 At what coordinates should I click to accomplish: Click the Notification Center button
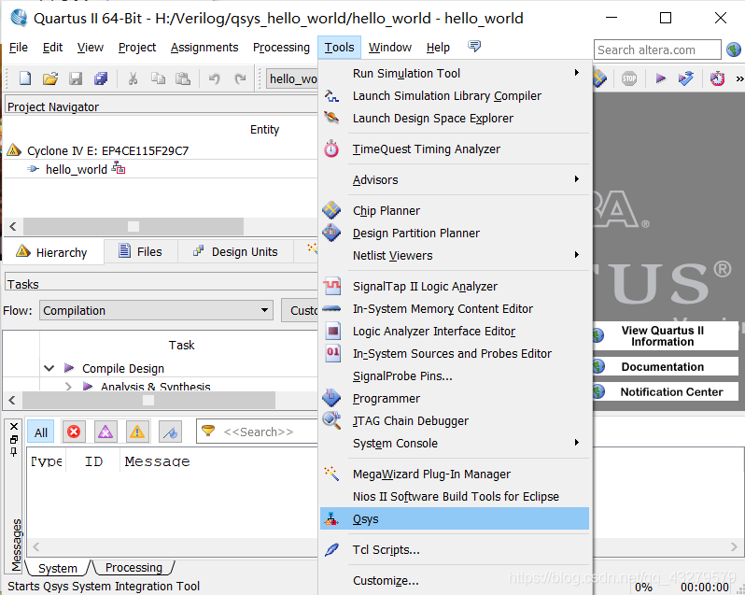[x=666, y=391]
